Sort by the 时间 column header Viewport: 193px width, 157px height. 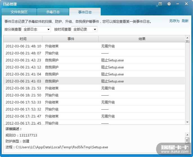pyautogui.click(x=23, y=39)
